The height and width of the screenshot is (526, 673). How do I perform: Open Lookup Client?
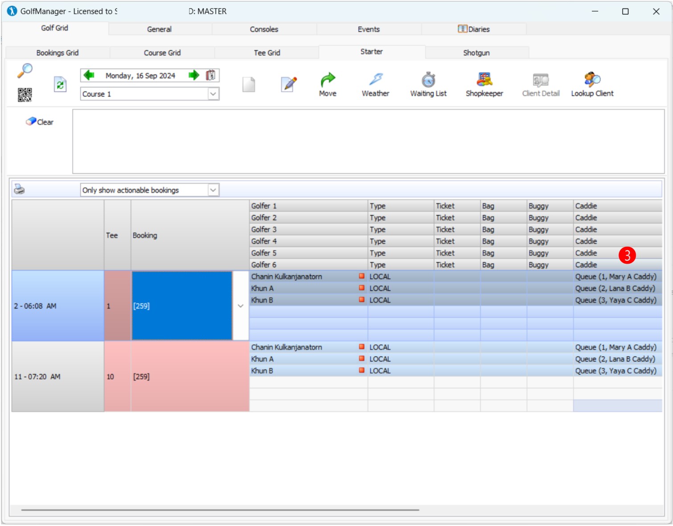pyautogui.click(x=592, y=85)
